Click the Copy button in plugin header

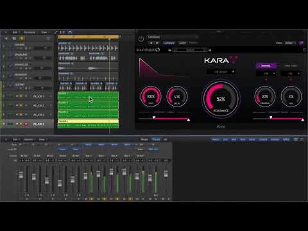(182, 43)
